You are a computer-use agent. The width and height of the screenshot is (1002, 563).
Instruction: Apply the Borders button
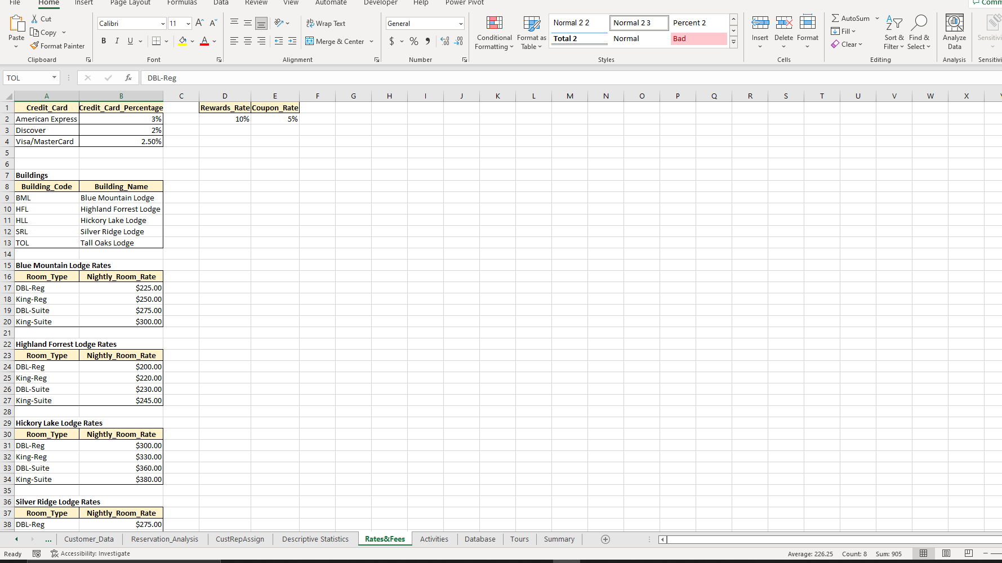(x=157, y=41)
